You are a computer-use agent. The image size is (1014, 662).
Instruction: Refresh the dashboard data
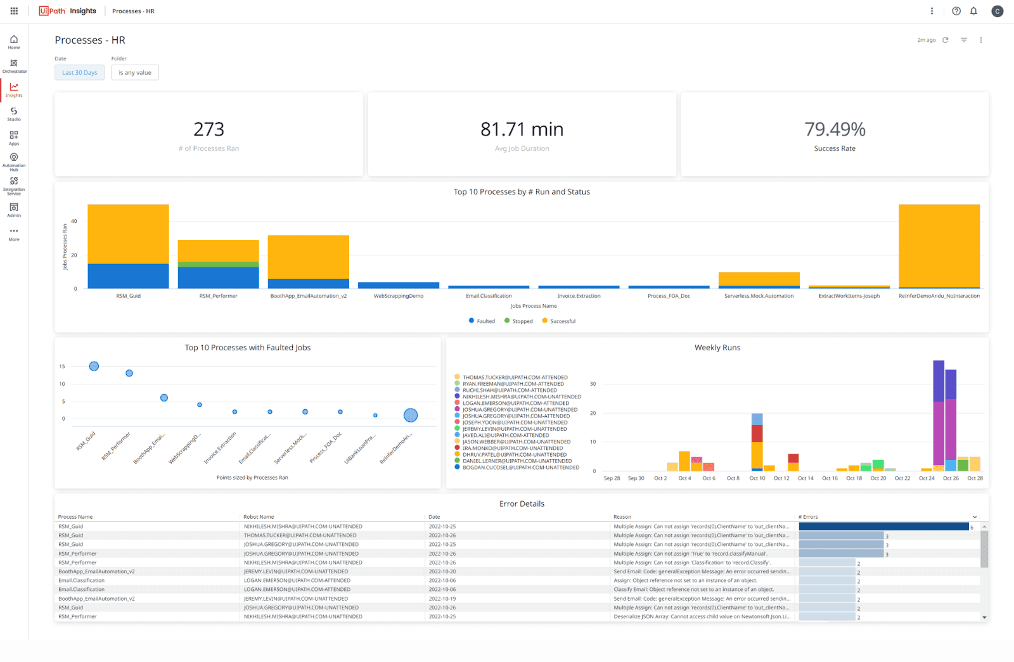tap(945, 39)
